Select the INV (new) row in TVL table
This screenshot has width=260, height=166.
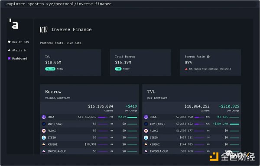tap(192, 124)
